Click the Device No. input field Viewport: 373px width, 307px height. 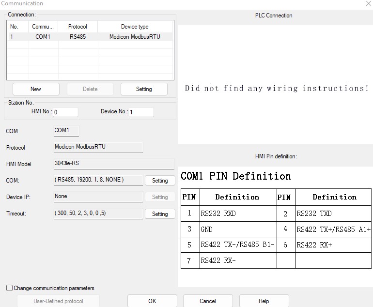[141, 112]
